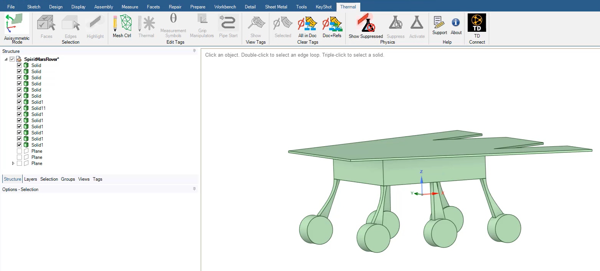Open the Mesh Ctrl tool
This screenshot has height=271, width=600.
[x=122, y=26]
